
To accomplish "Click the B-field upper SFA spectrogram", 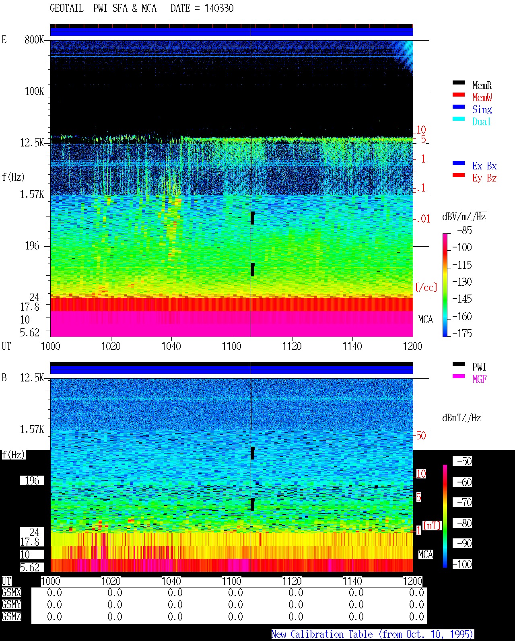I will [x=231, y=404].
